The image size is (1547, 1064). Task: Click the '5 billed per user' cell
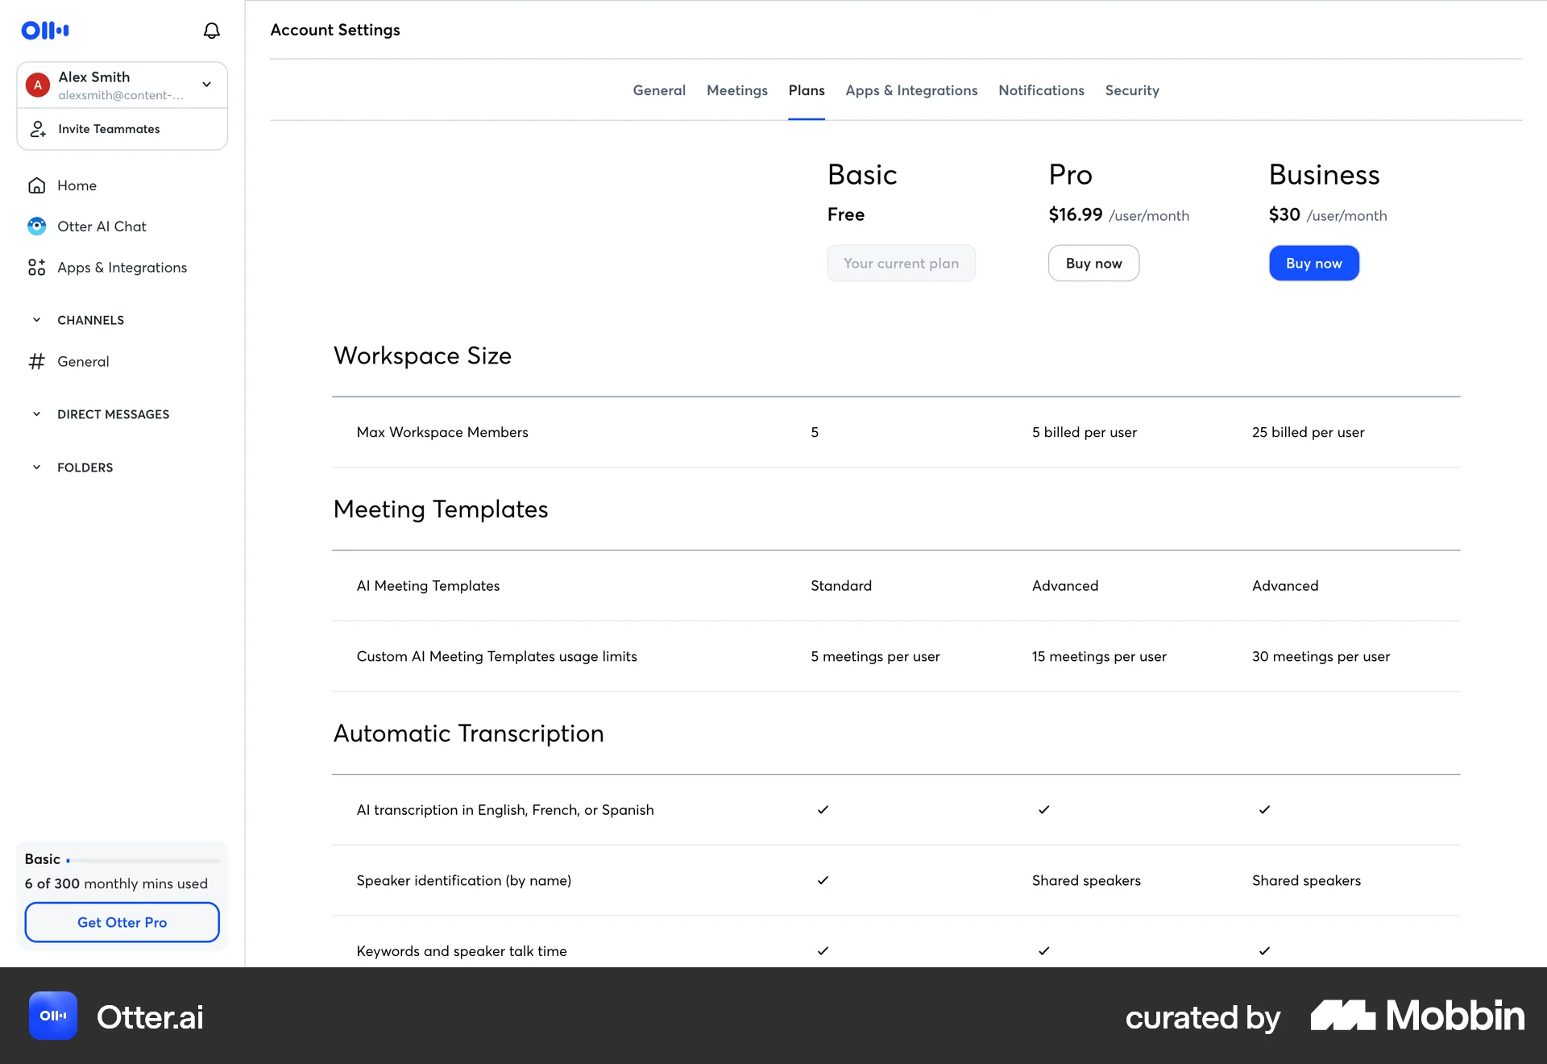[x=1085, y=432]
